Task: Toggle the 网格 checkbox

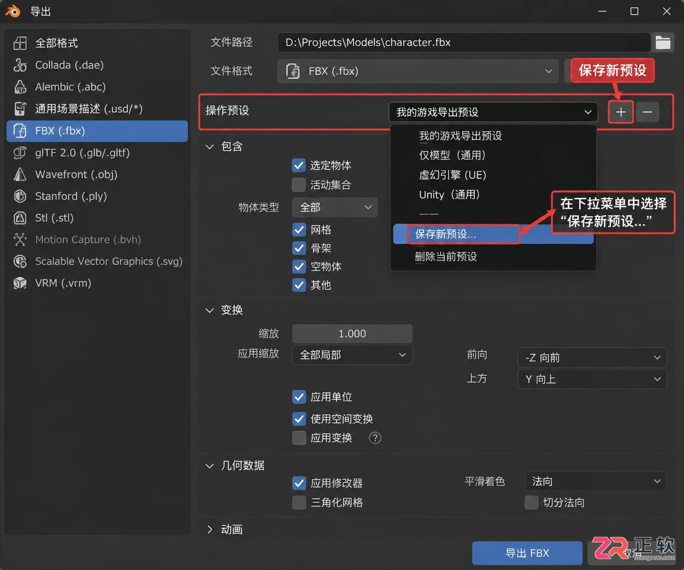Action: tap(299, 229)
